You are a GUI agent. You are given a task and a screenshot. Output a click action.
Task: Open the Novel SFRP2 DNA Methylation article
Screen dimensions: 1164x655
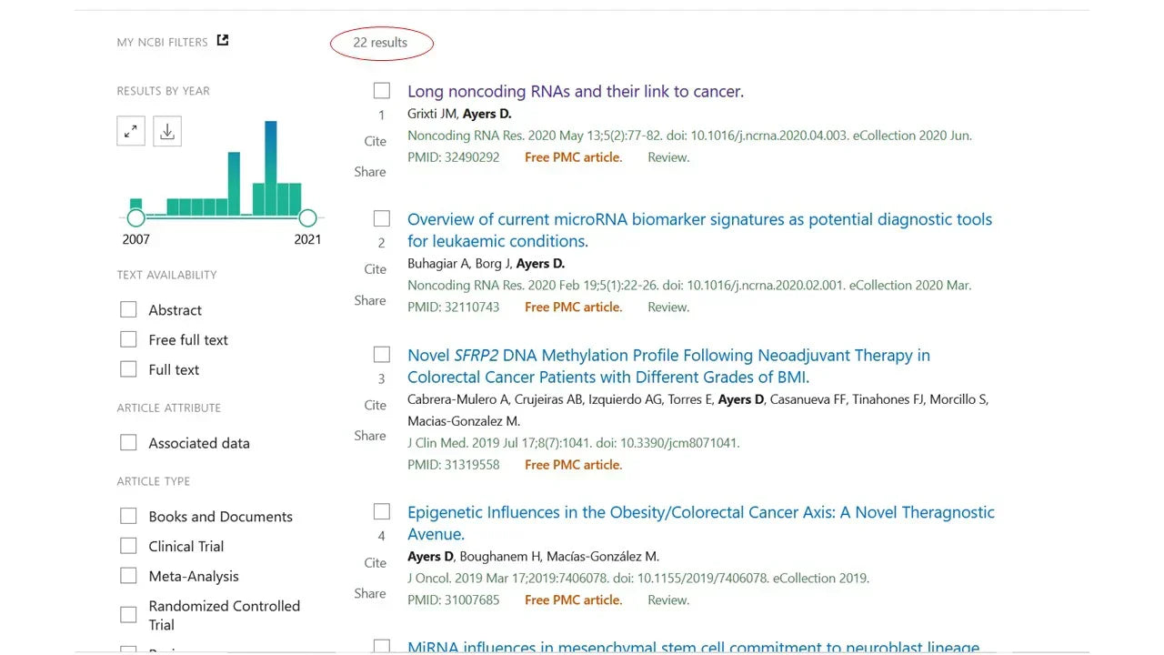pos(668,366)
